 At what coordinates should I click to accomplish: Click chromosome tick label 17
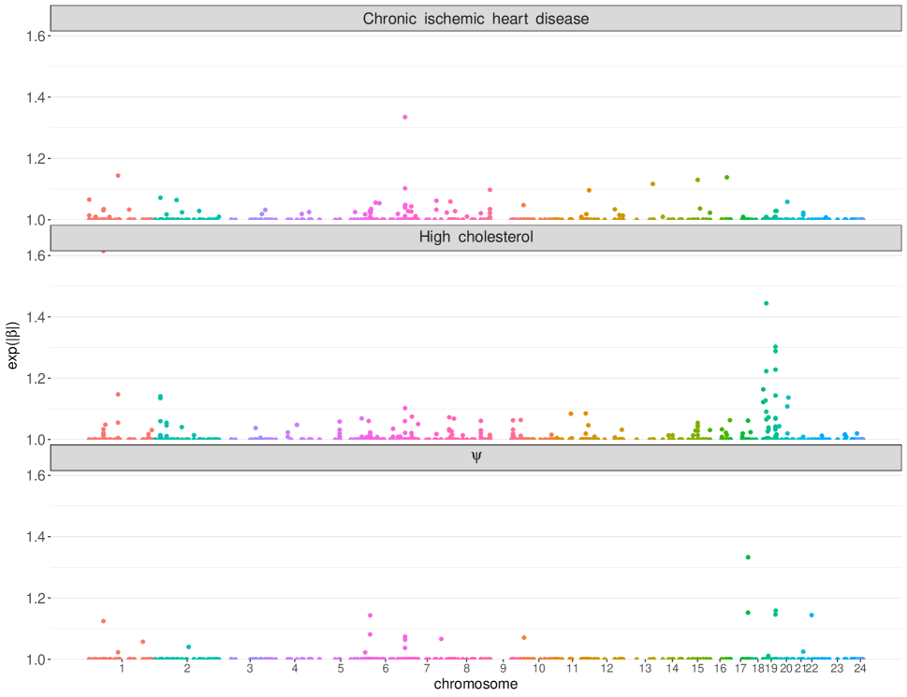(x=741, y=669)
